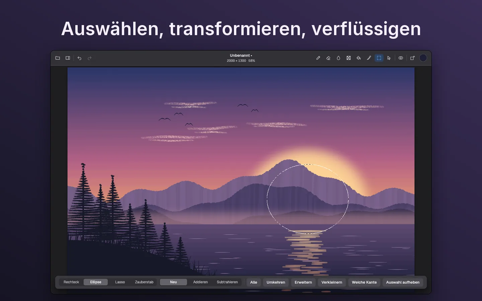The height and width of the screenshot is (301, 482).
Task: Set selection mode to Addieren
Action: pyautogui.click(x=200, y=282)
